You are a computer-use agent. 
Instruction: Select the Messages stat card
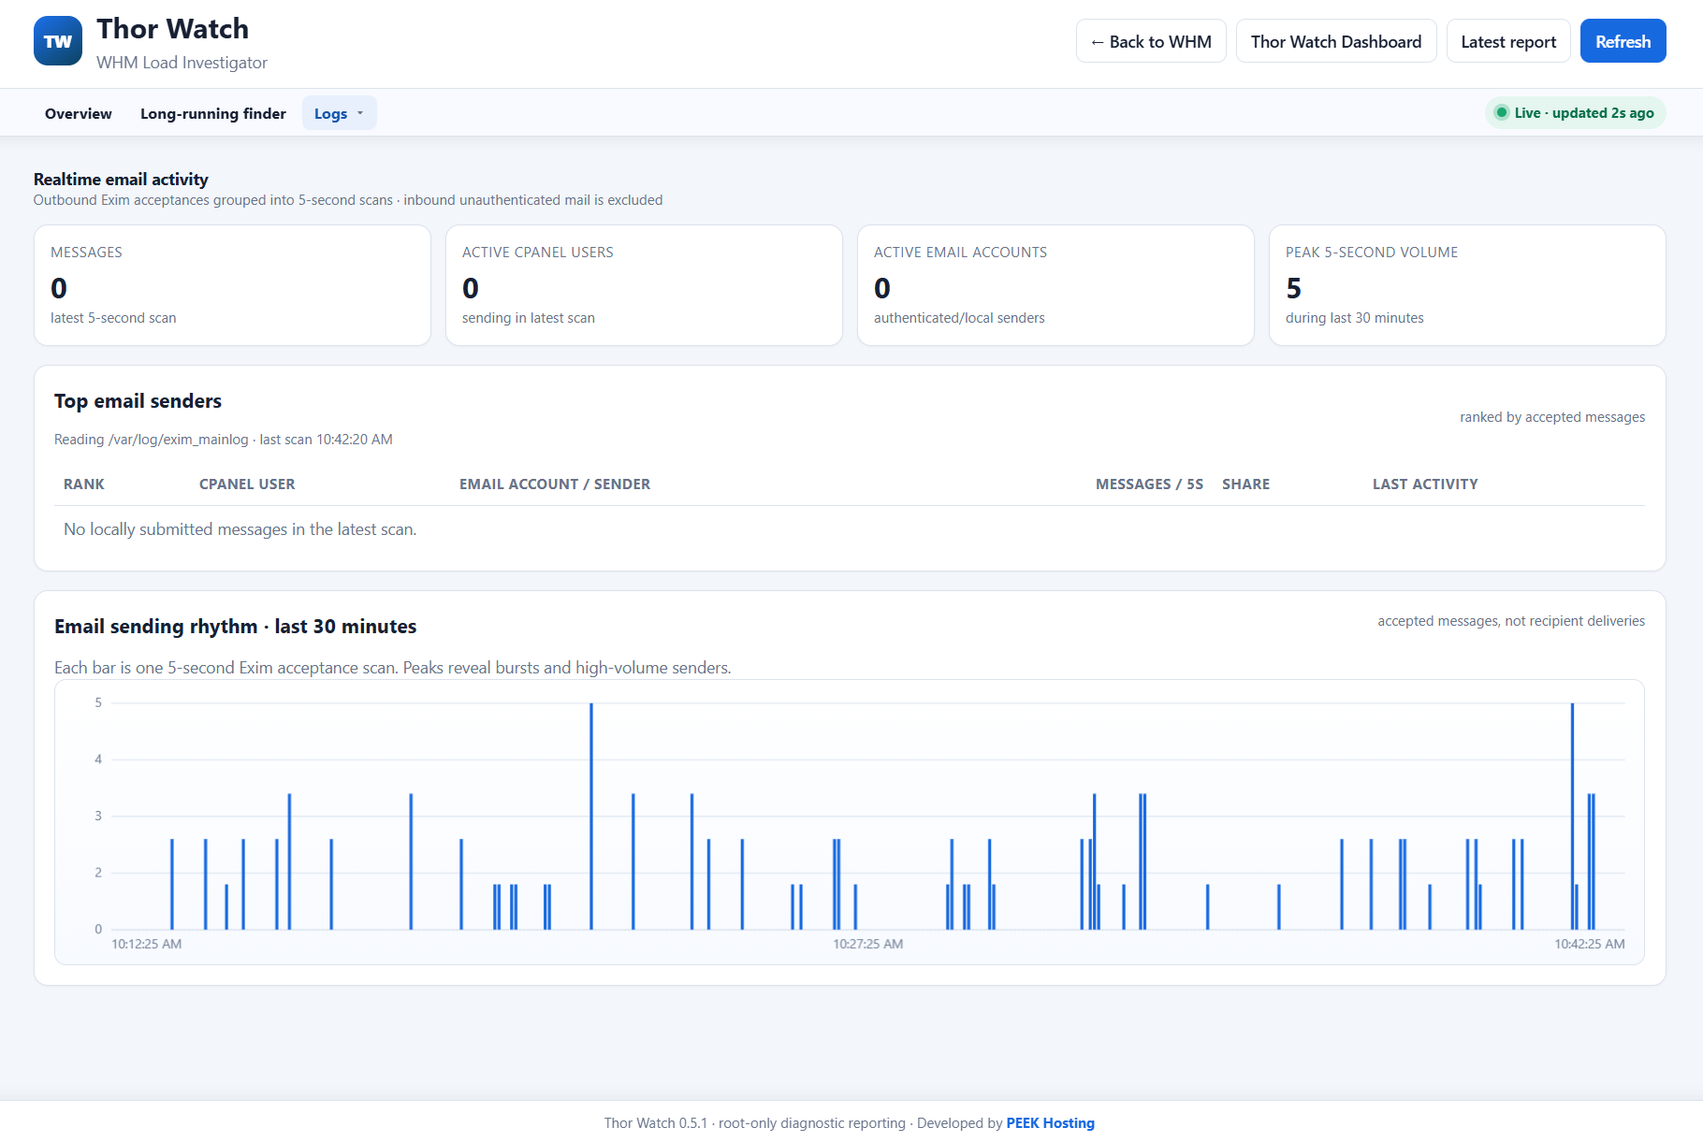pos(232,285)
